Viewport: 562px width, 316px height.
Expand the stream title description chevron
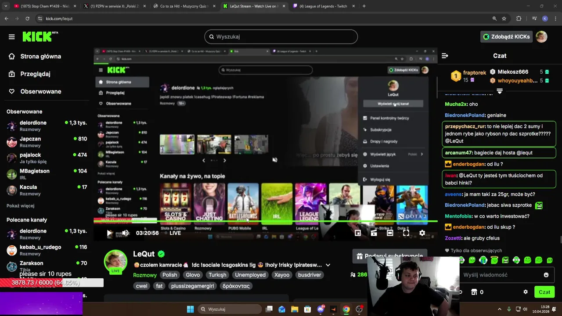tap(328, 265)
